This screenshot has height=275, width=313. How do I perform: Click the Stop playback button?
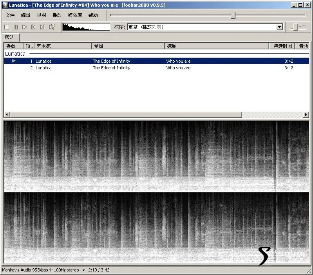click(7, 27)
